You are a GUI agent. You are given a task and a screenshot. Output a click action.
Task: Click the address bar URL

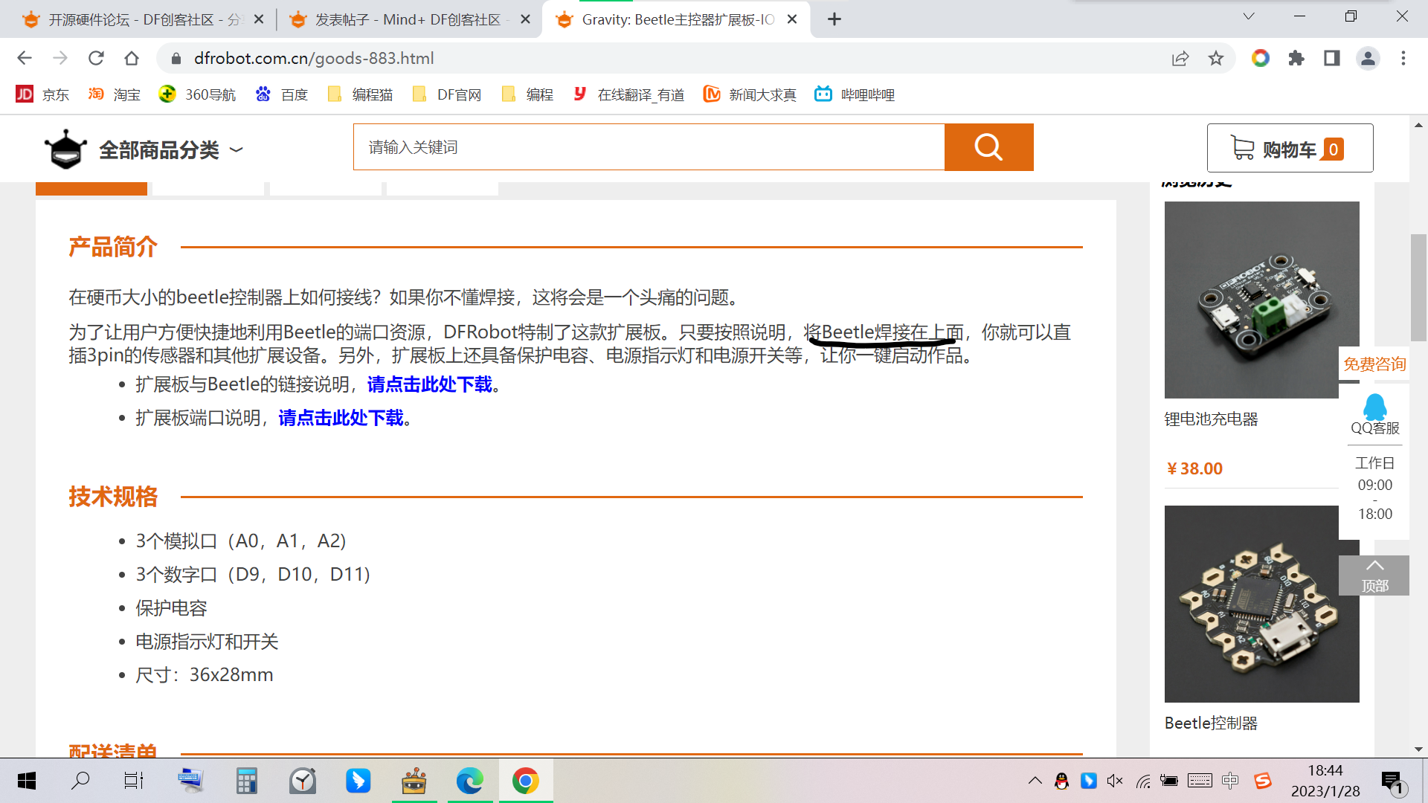pyautogui.click(x=314, y=58)
